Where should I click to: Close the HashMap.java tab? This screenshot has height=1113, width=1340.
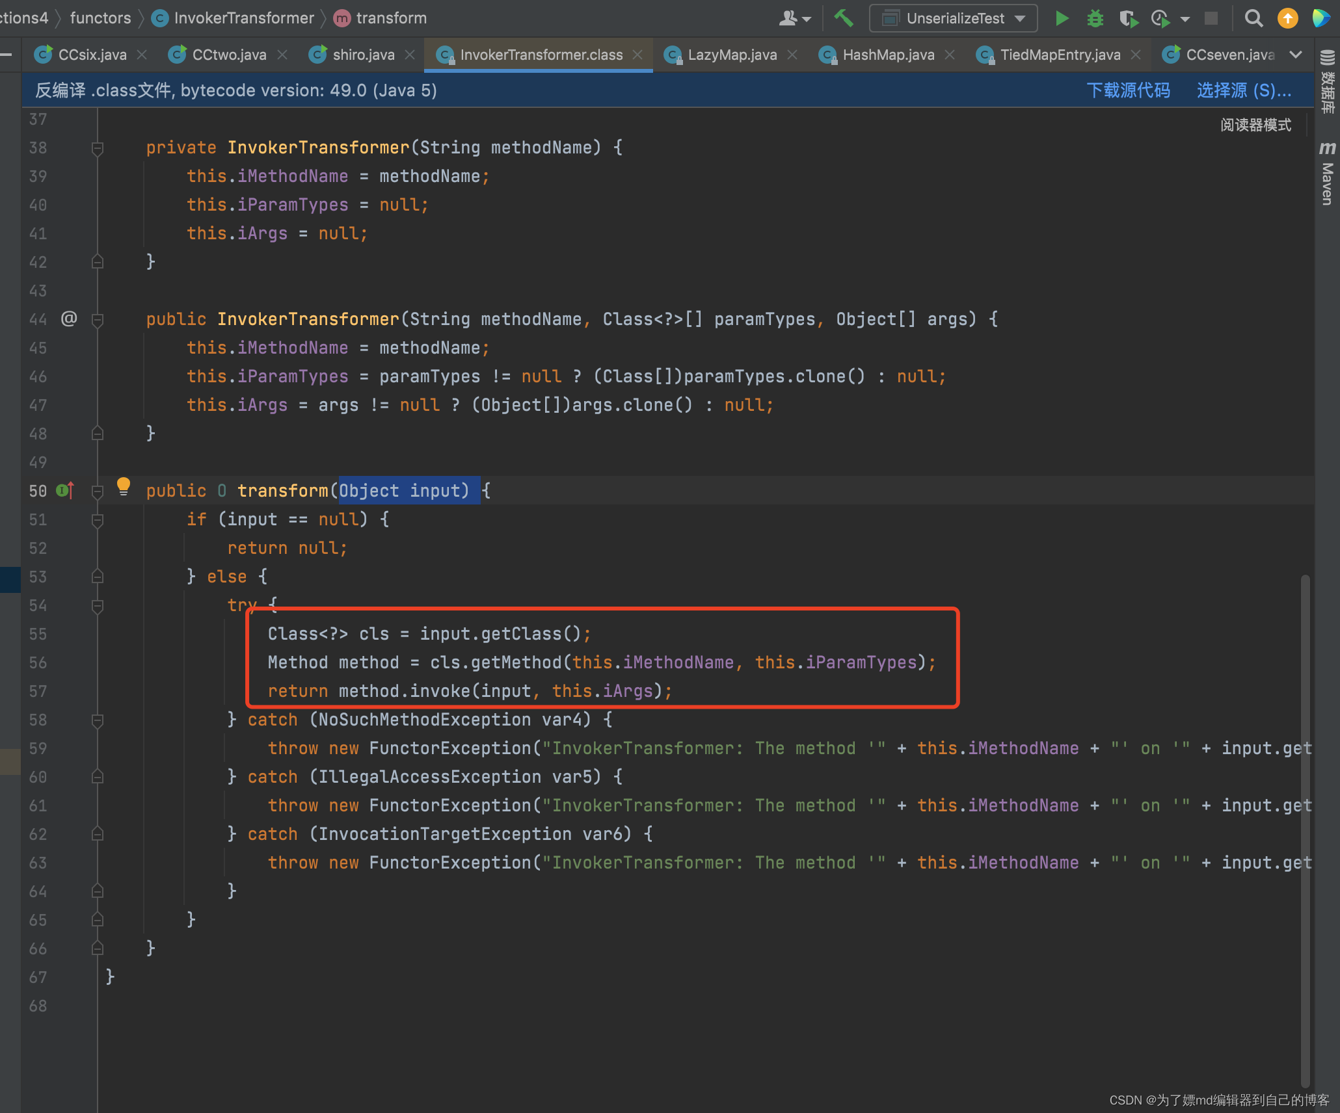point(950,55)
